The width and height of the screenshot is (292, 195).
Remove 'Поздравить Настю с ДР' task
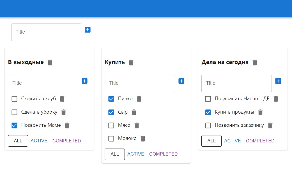point(276,99)
